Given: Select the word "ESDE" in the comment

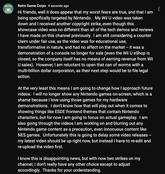Looking at the screenshot, I should point(60,112).
